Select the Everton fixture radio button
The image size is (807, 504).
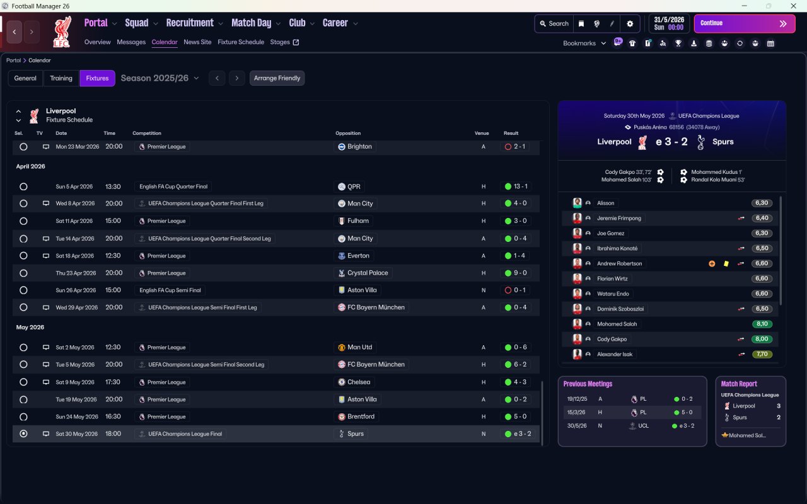[x=23, y=256]
